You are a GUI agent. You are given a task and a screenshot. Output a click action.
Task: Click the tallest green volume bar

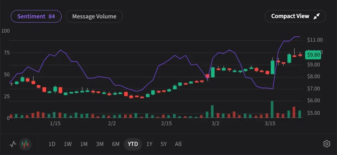(x=272, y=110)
